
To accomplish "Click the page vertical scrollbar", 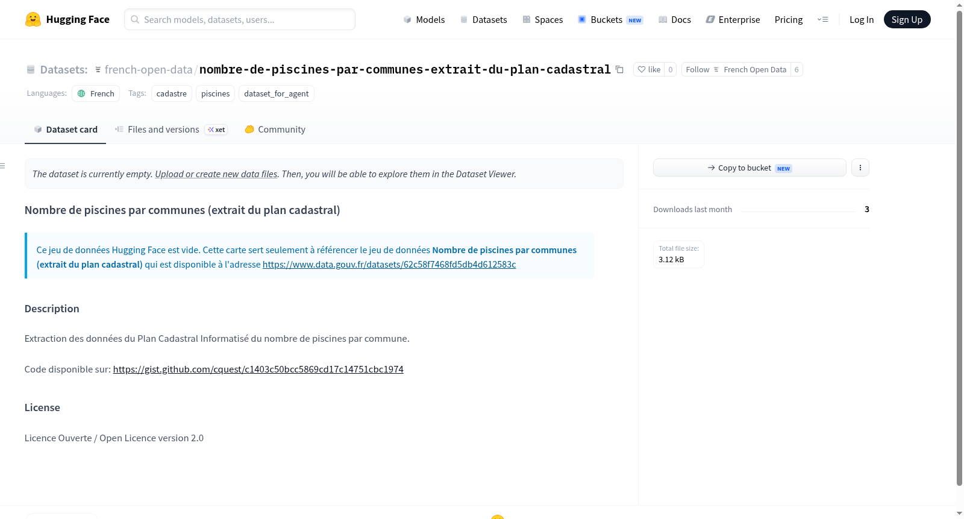I will [x=959, y=247].
